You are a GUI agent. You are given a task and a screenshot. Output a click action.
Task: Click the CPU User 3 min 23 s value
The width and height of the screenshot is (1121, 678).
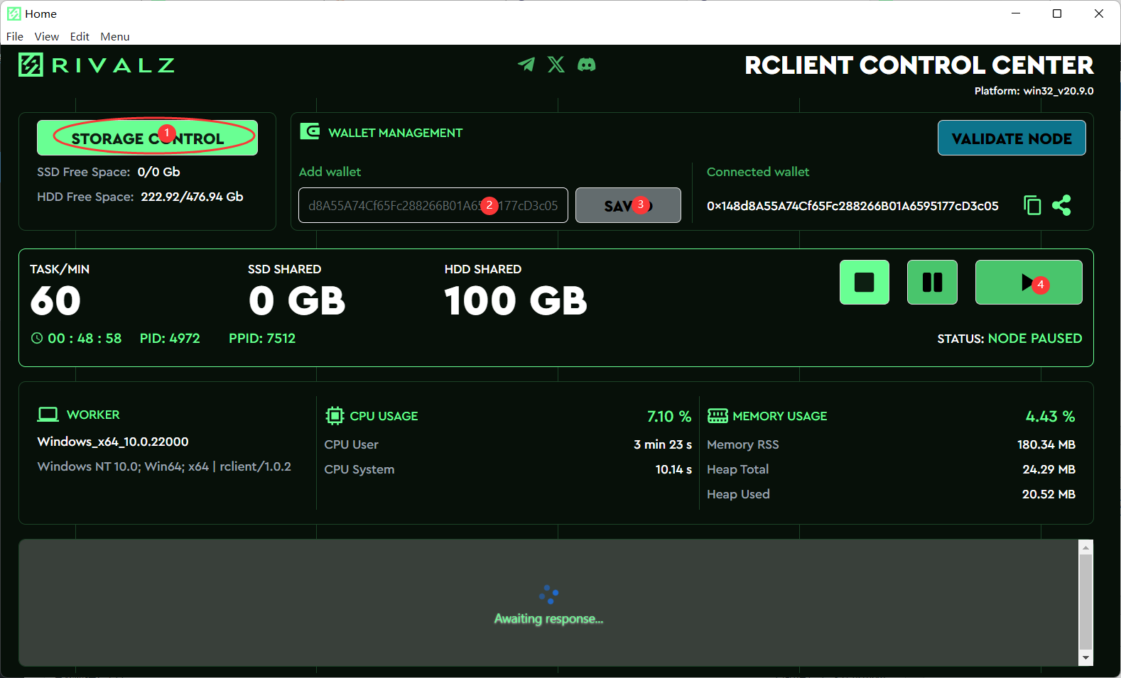663,444
